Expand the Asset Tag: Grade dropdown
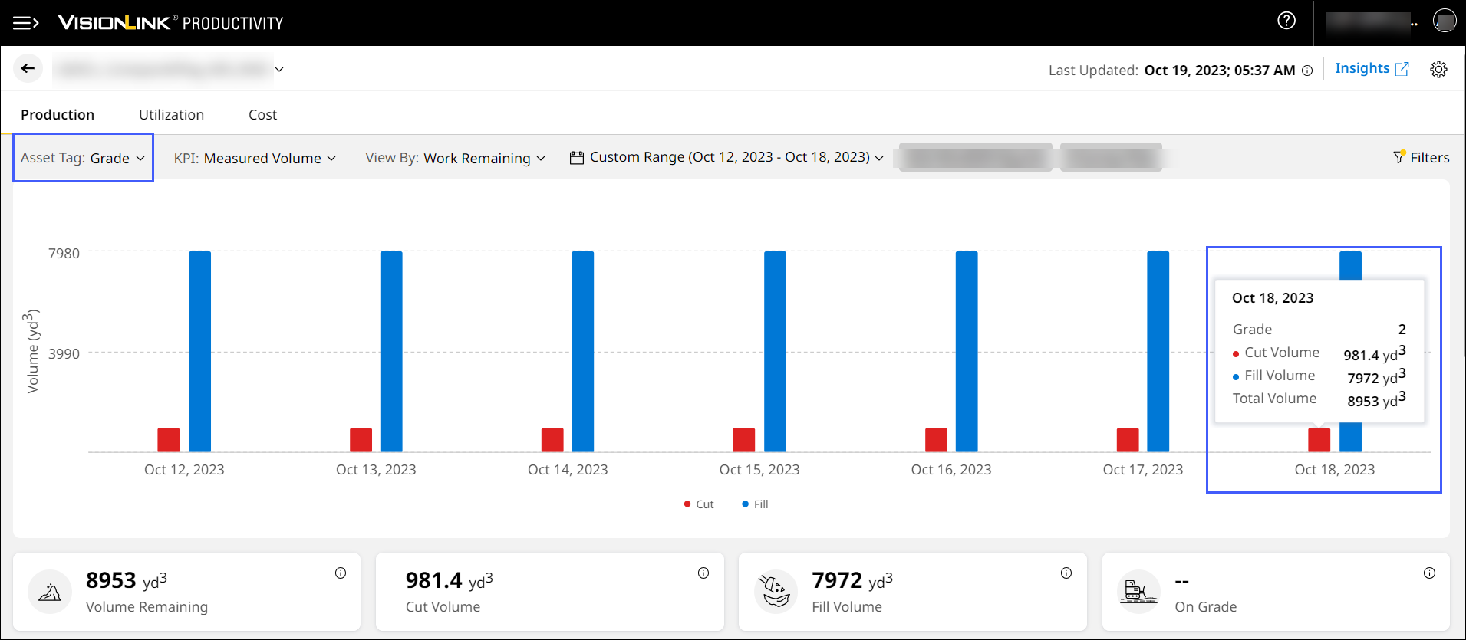The height and width of the screenshot is (640, 1466). [83, 158]
